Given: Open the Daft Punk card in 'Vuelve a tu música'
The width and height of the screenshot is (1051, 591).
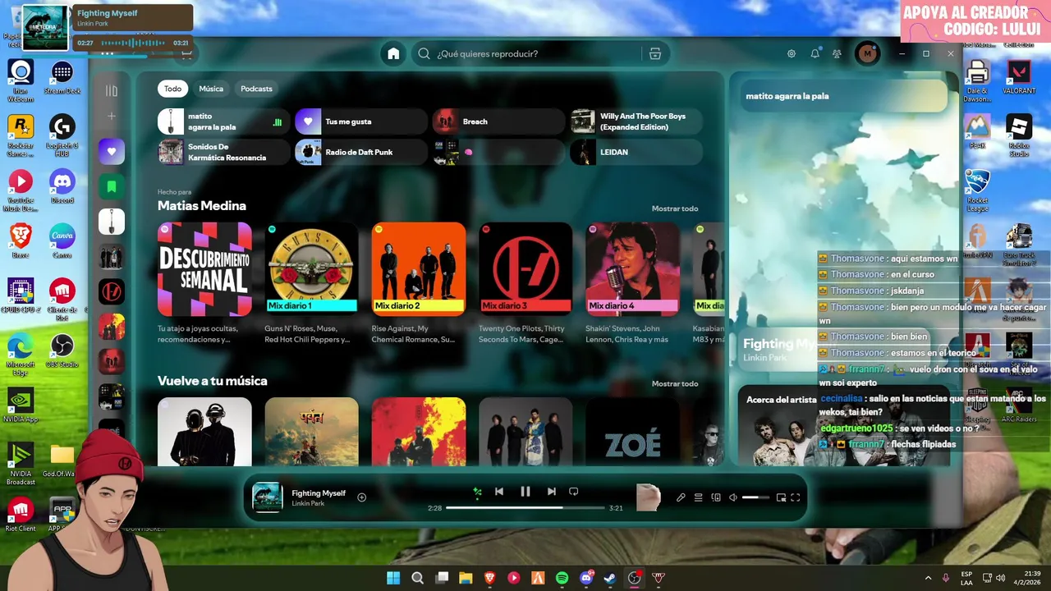Looking at the screenshot, I should (204, 432).
